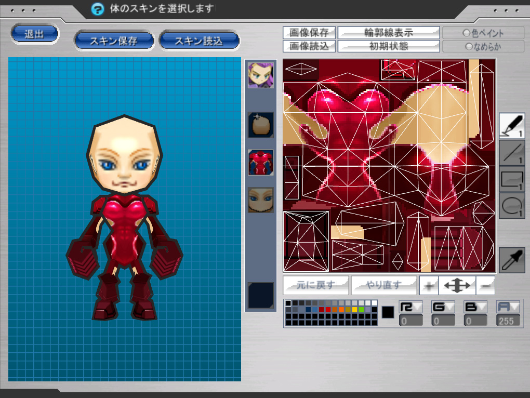
Task: Pick the yellow palette swatch
Action: point(354,310)
